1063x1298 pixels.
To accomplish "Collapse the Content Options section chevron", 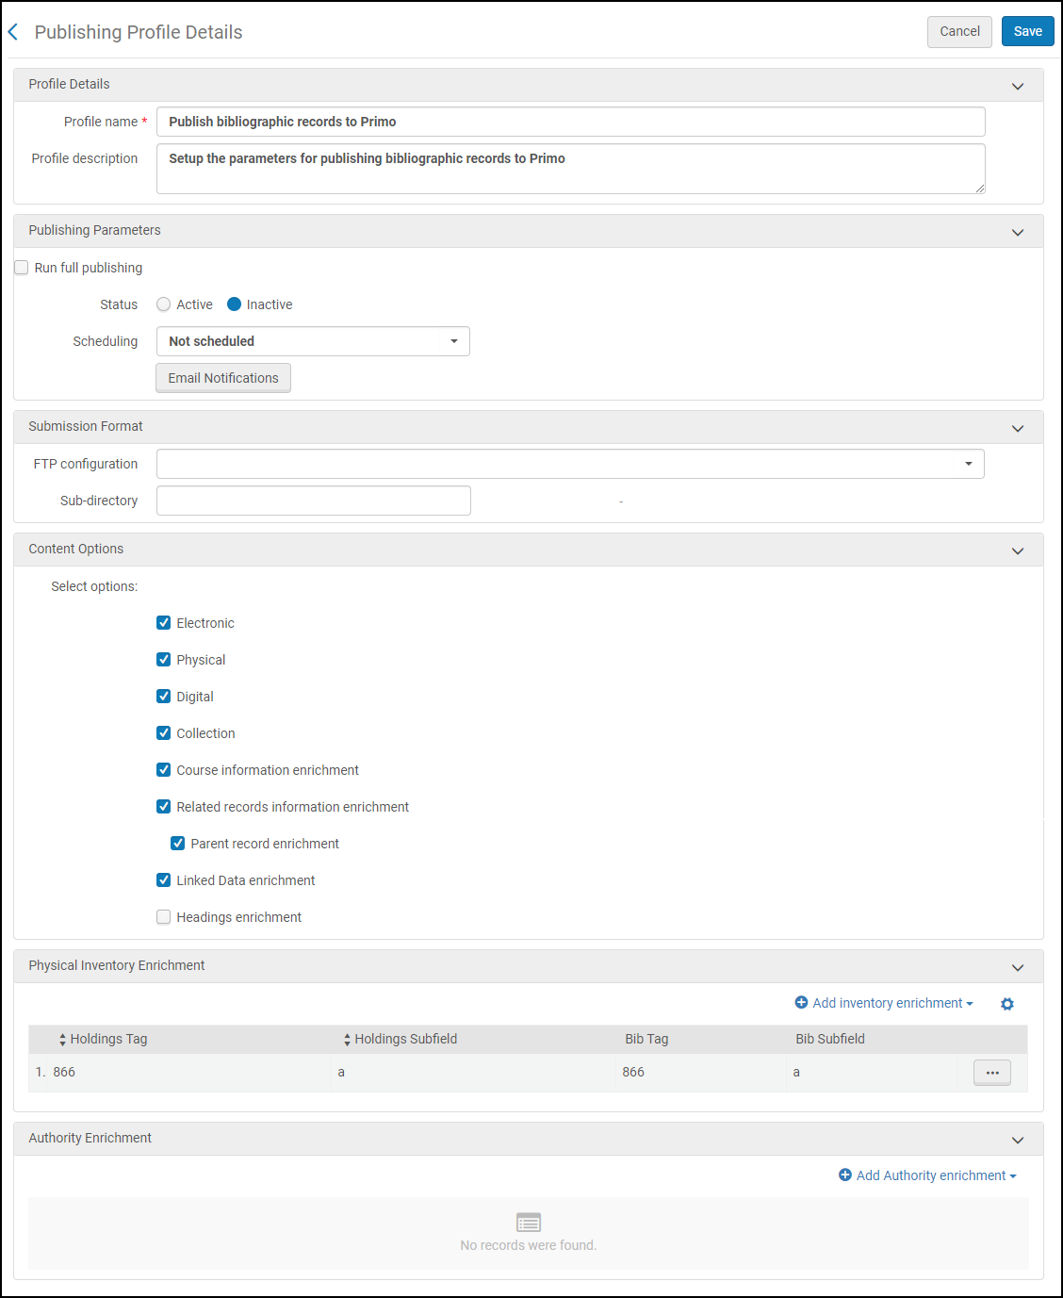I will [x=1018, y=550].
